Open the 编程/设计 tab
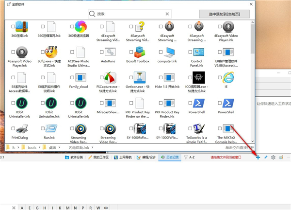Screen dimensions: 291x210 point(146,157)
